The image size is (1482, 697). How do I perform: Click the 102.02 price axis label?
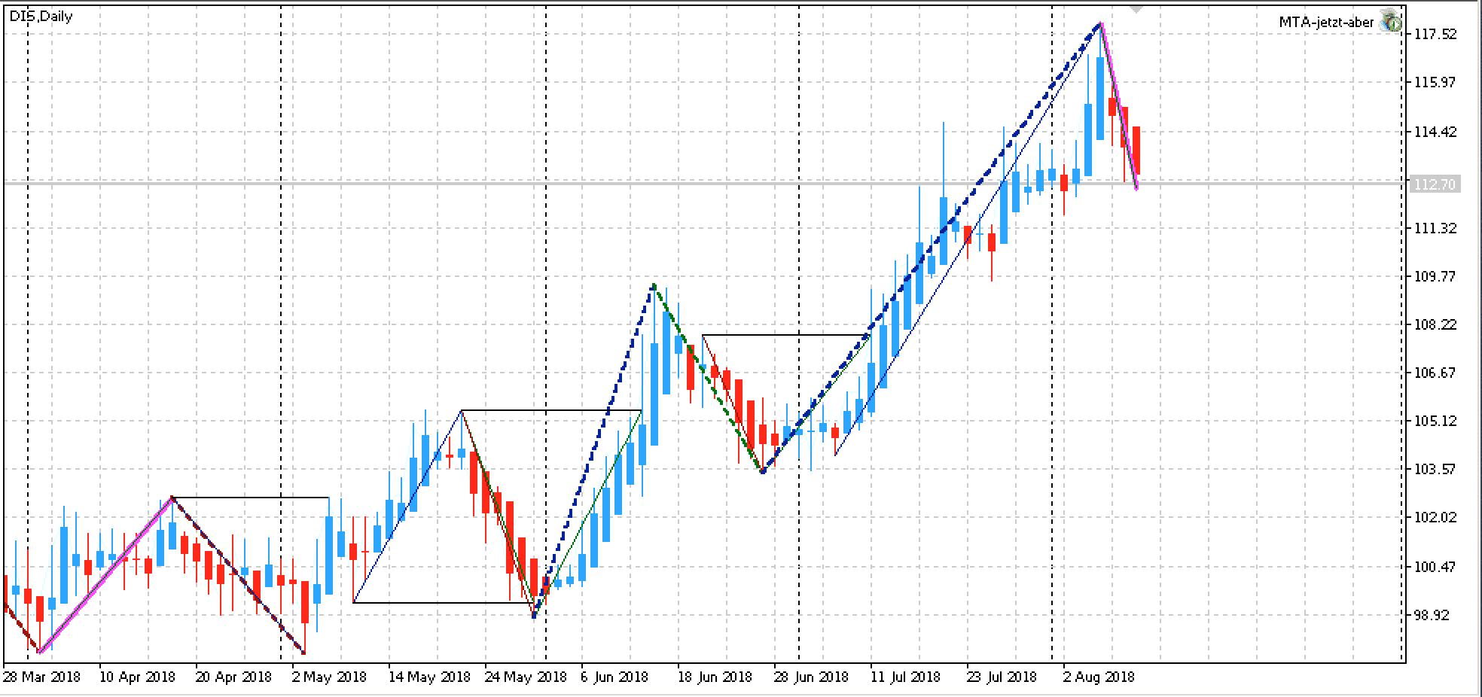pyautogui.click(x=1436, y=517)
